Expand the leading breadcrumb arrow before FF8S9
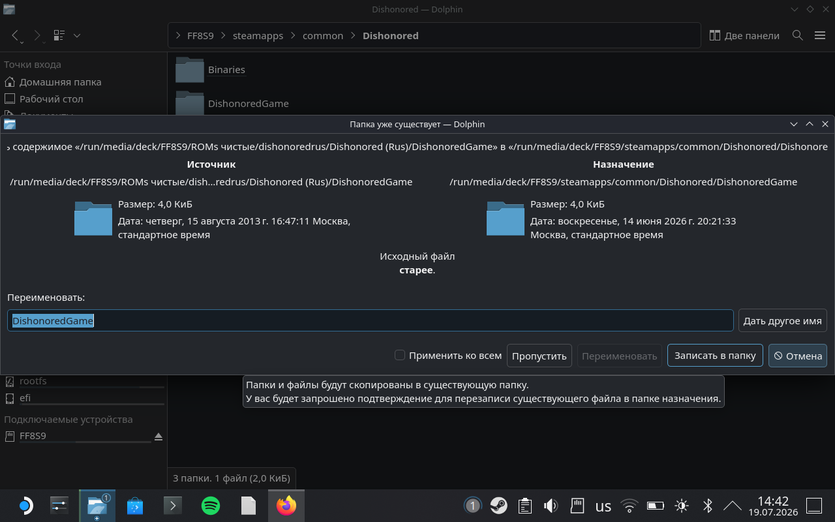This screenshot has width=835, height=522. tap(178, 35)
